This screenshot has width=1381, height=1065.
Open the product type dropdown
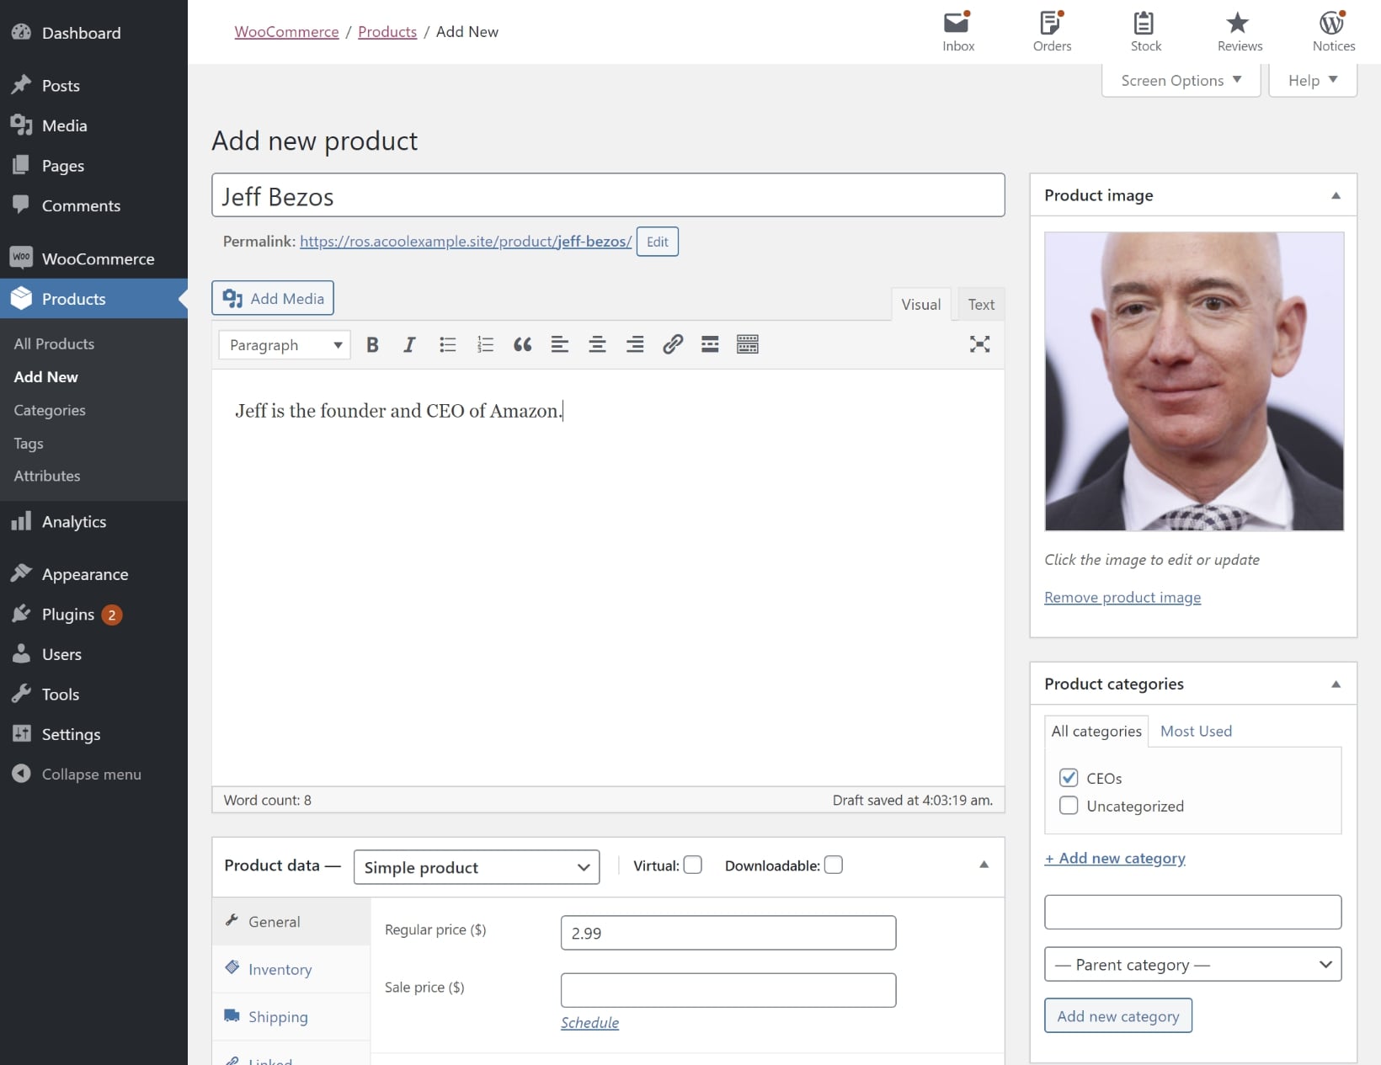476,867
